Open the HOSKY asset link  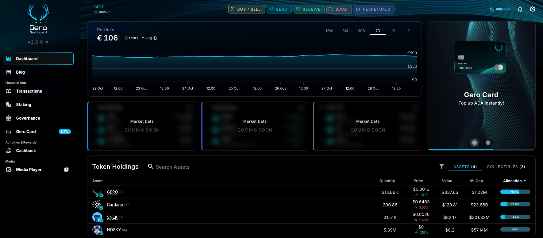(x=114, y=230)
